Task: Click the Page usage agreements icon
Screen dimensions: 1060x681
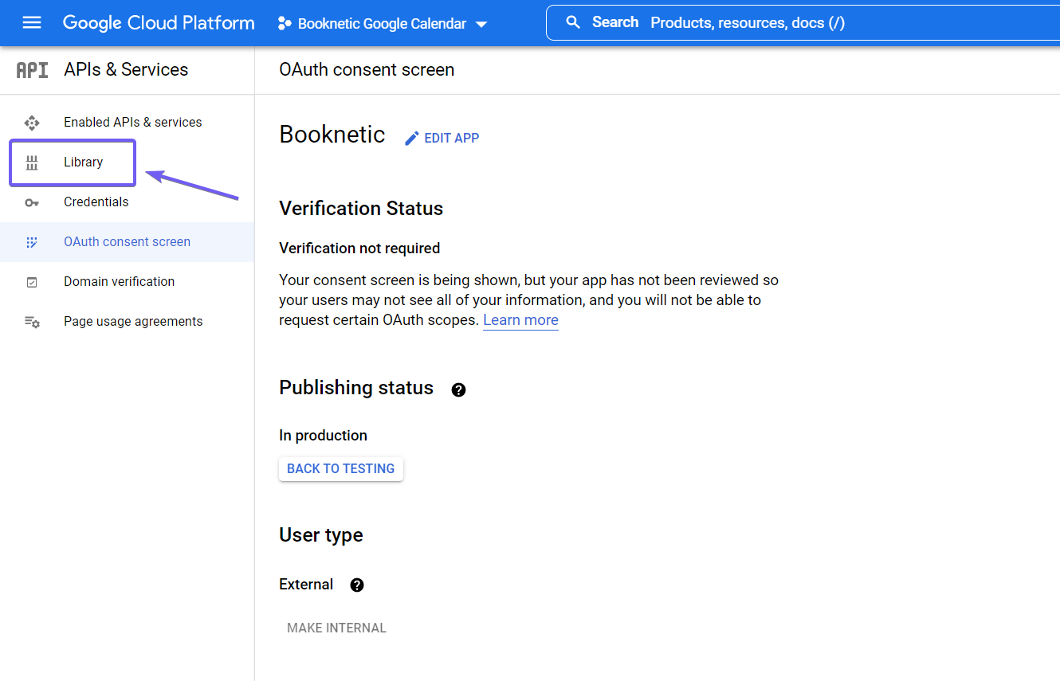Action: pos(32,322)
